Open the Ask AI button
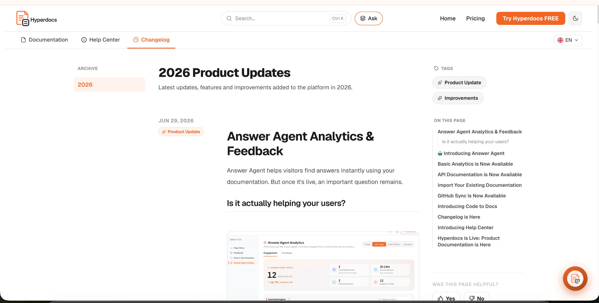The image size is (599, 303). point(369,18)
